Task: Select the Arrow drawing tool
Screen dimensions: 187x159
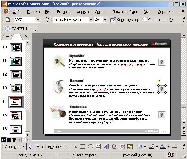Action: (x=75, y=147)
